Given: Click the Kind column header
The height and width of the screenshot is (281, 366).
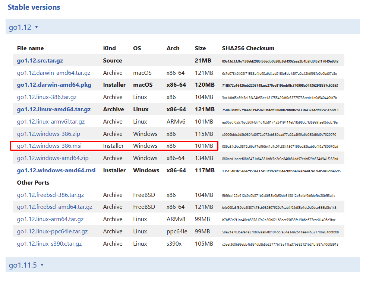Looking at the screenshot, I should (110, 48).
